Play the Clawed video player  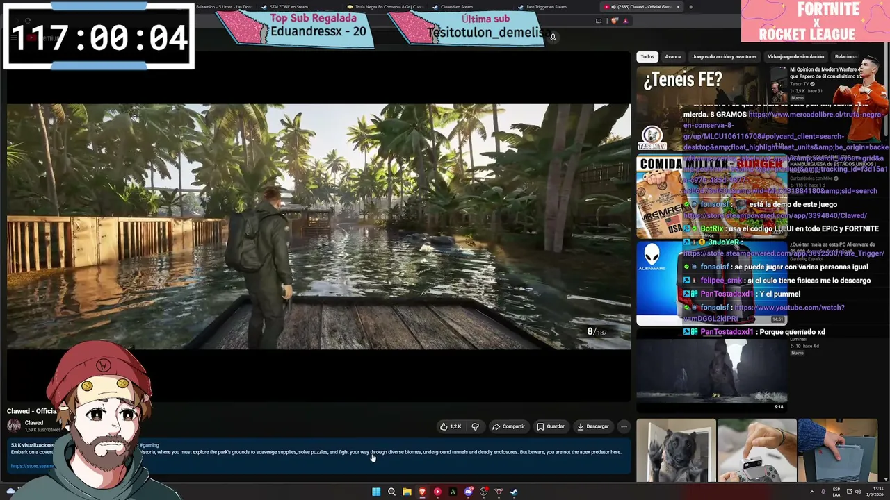coord(319,226)
